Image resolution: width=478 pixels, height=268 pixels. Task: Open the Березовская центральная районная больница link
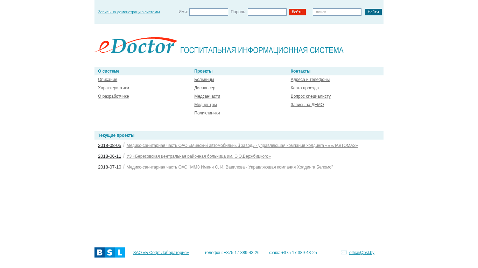click(198, 156)
